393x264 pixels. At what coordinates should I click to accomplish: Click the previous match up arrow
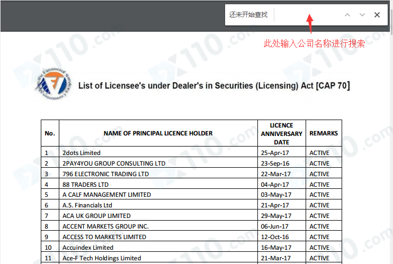347,15
